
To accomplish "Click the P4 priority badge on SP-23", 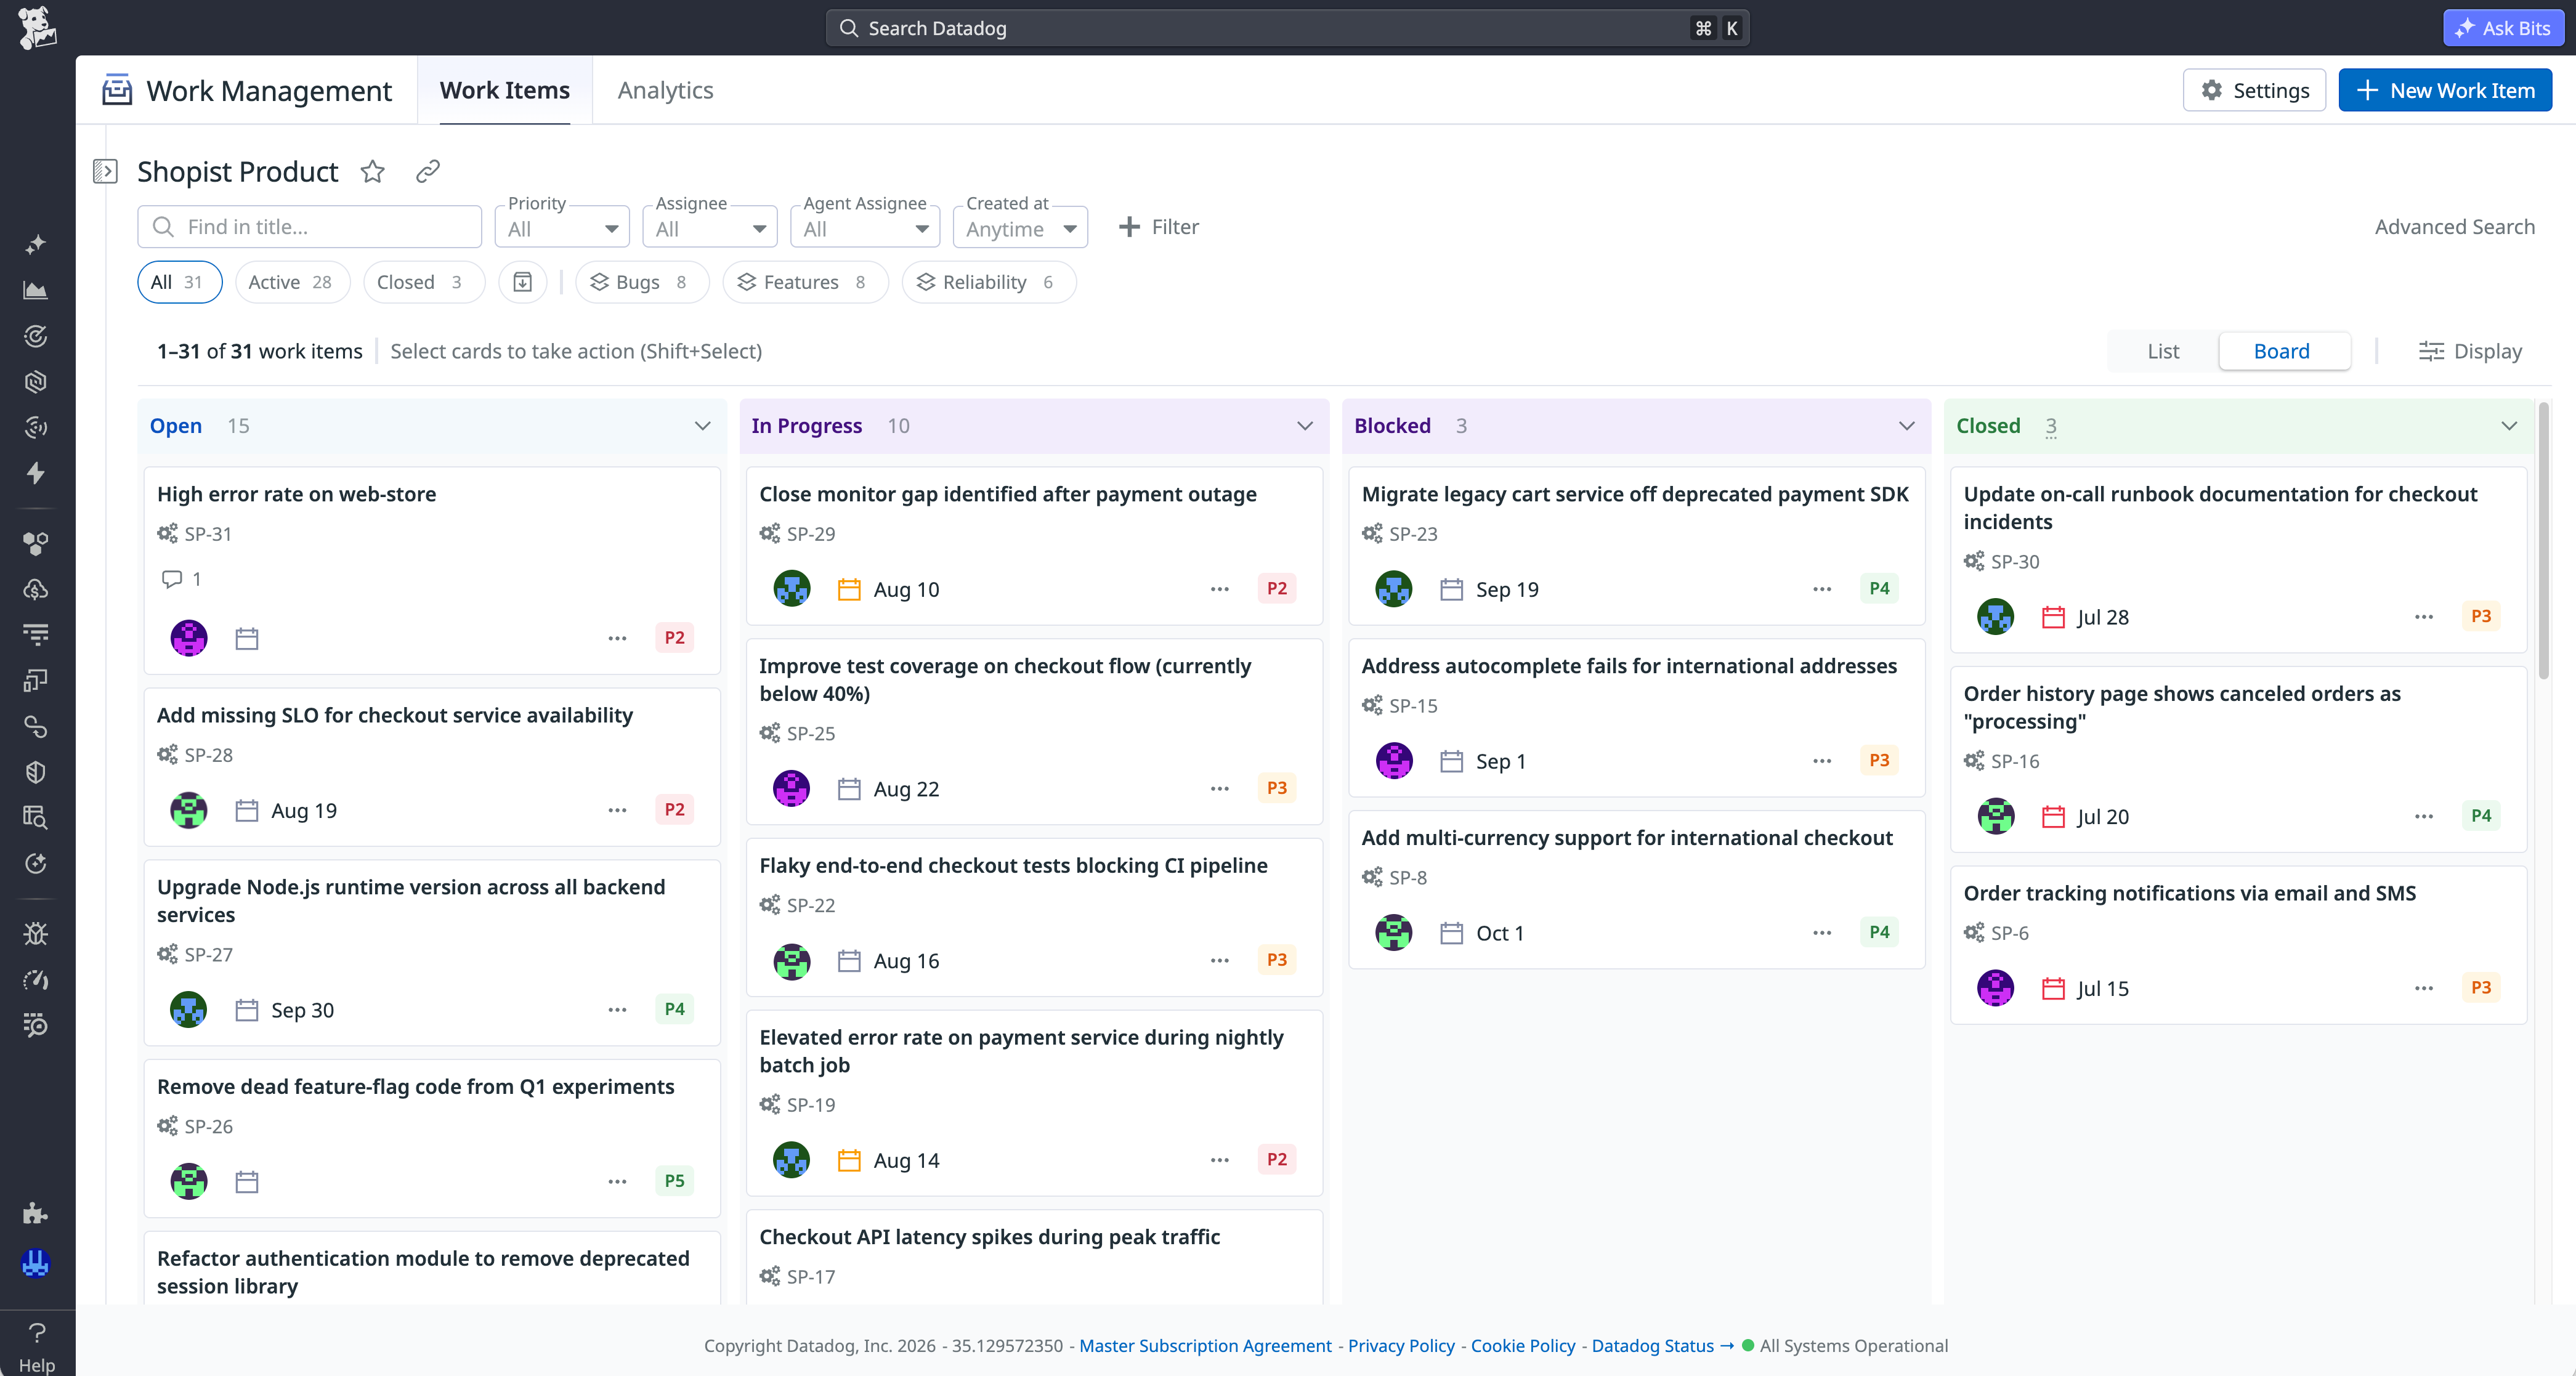I will tap(1880, 589).
